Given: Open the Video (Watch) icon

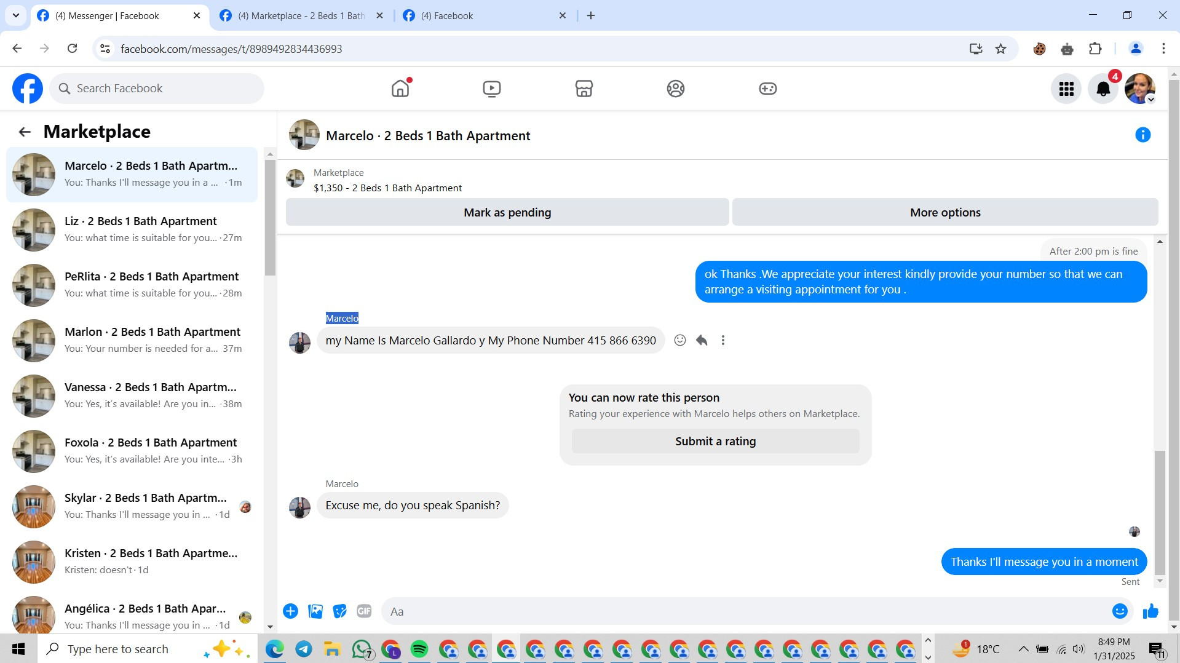Looking at the screenshot, I should click(492, 89).
